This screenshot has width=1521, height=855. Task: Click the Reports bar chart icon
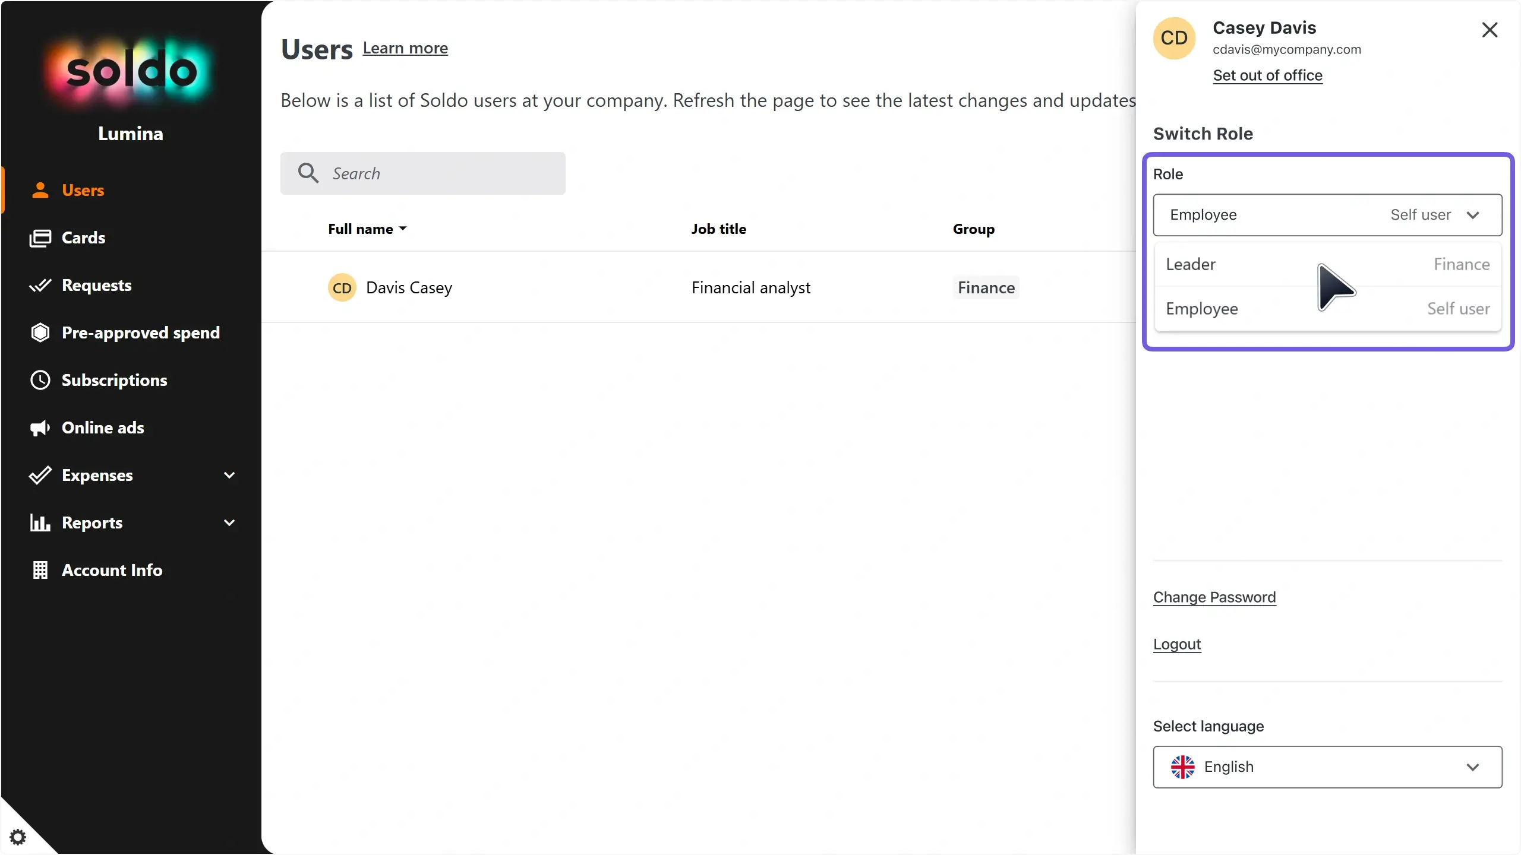(x=40, y=522)
